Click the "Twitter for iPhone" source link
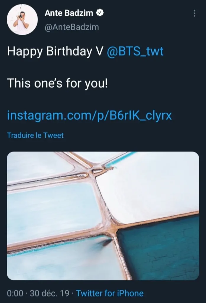The height and width of the screenshot is (303, 206). pos(110,293)
